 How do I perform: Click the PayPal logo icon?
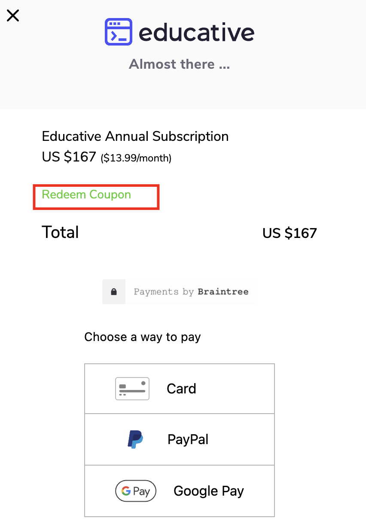pos(135,439)
